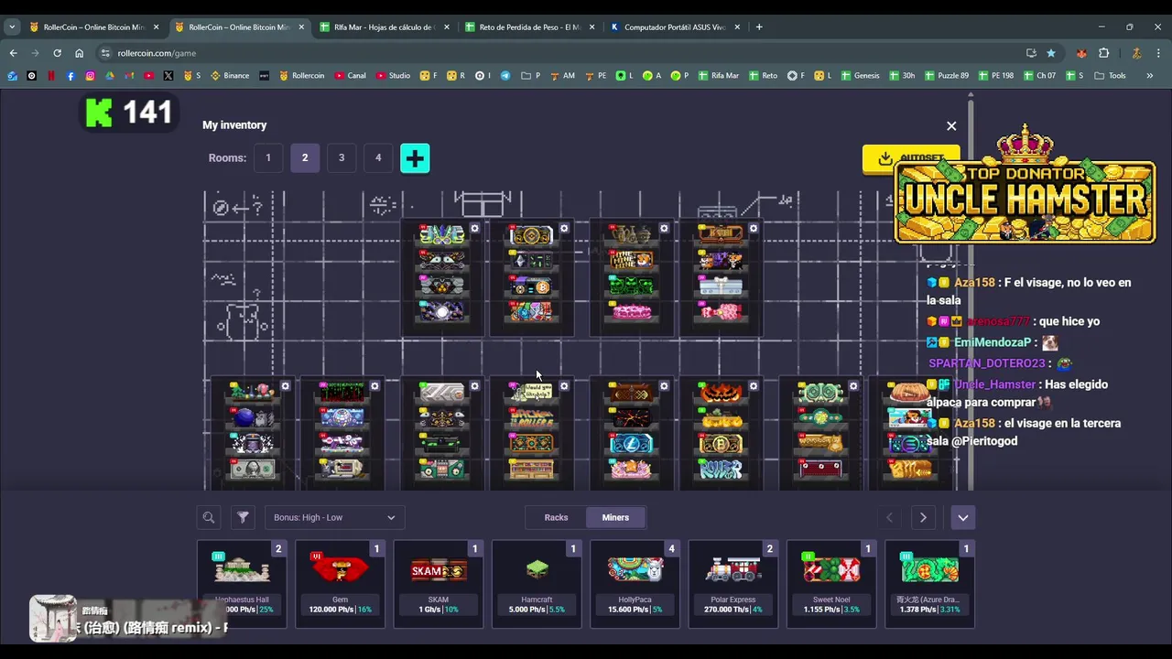
Task: Reload the page
Action: pyautogui.click(x=57, y=53)
